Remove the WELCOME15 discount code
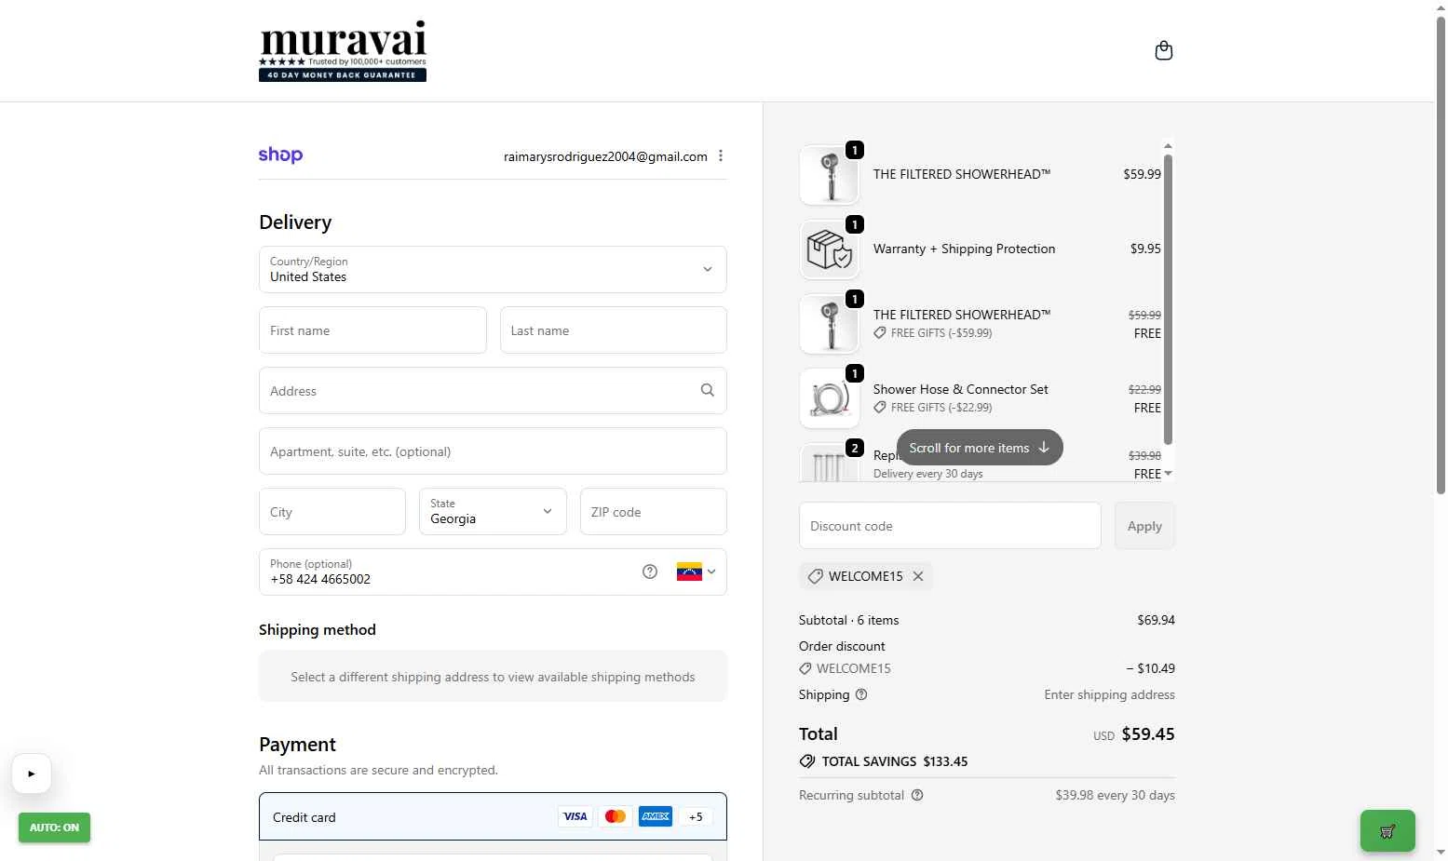Viewport: 1448px width, 861px height. [x=918, y=576]
